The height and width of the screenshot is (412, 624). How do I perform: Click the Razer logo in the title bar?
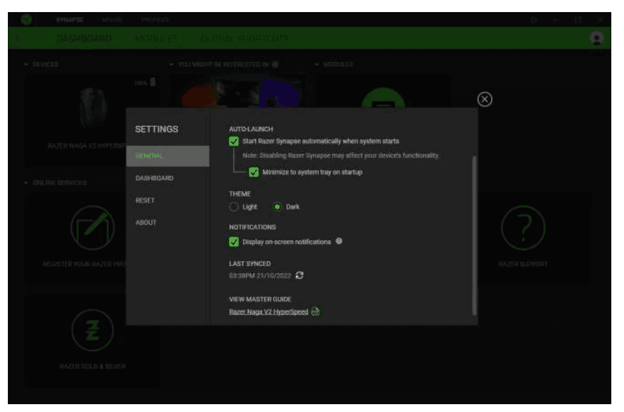(27, 19)
